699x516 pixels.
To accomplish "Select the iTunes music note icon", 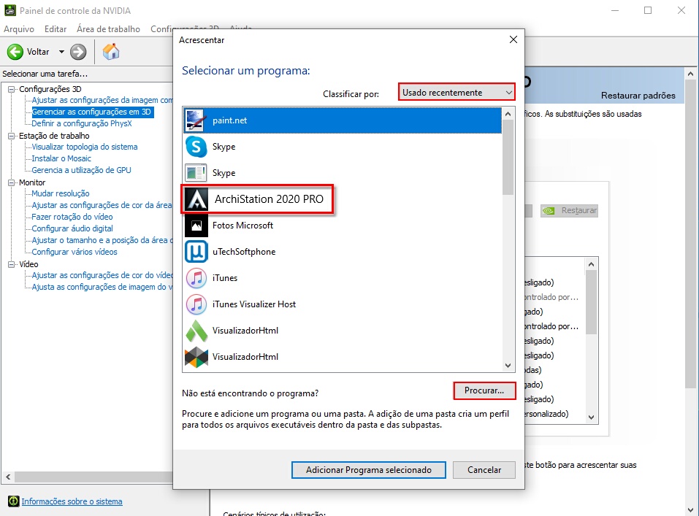I will [x=196, y=278].
